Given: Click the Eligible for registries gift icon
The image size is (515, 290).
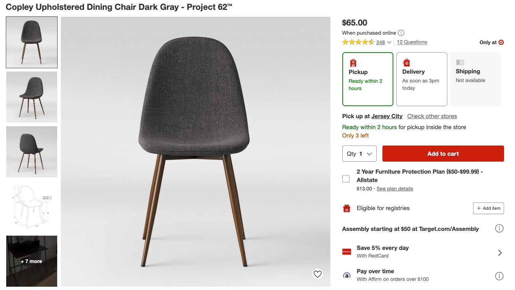Looking at the screenshot, I should [x=346, y=208].
